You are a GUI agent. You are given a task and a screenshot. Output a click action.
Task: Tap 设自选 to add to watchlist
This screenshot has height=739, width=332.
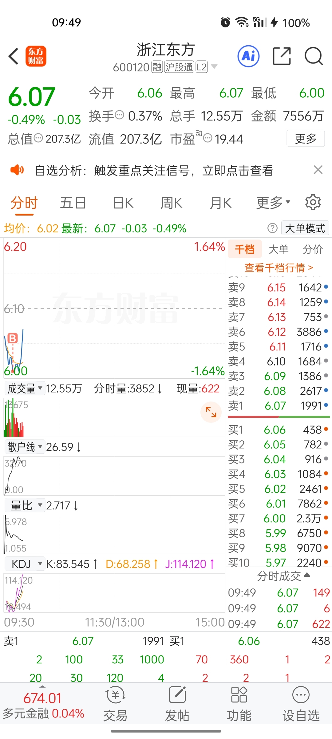pos(301,704)
